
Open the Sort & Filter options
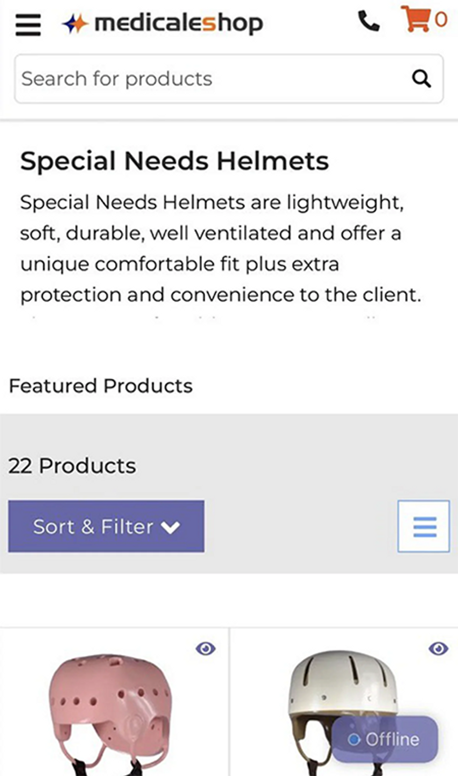(x=106, y=526)
